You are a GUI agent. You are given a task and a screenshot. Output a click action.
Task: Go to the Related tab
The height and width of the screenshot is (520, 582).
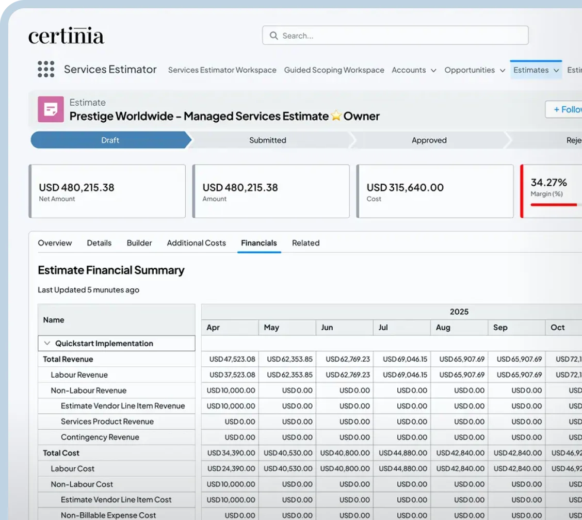click(x=305, y=243)
